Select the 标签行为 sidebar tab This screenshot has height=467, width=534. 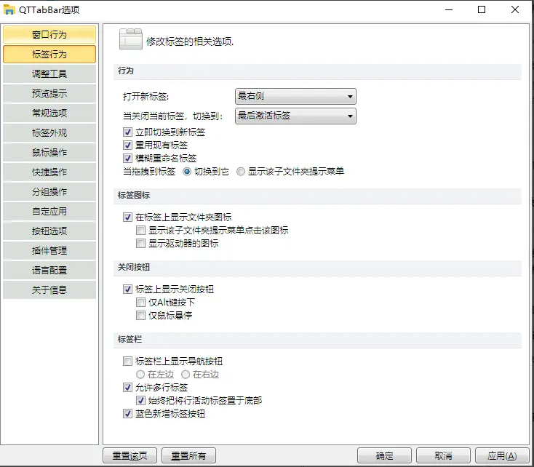[x=49, y=54]
